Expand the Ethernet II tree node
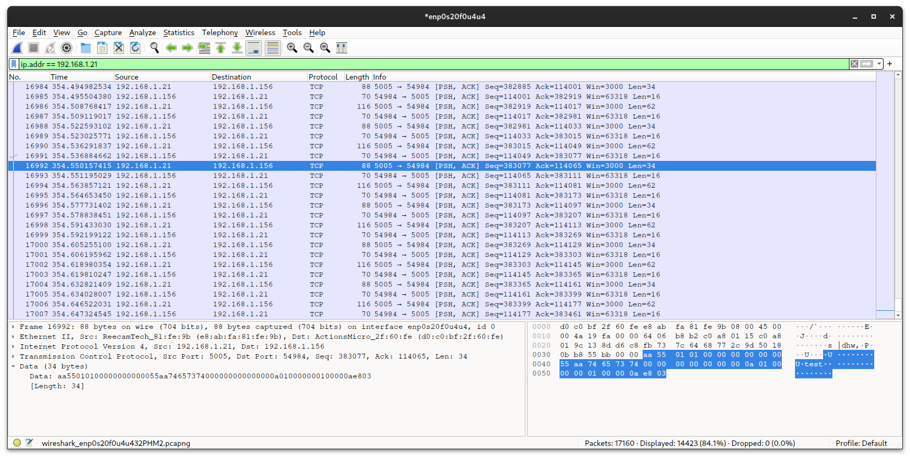 (13, 337)
